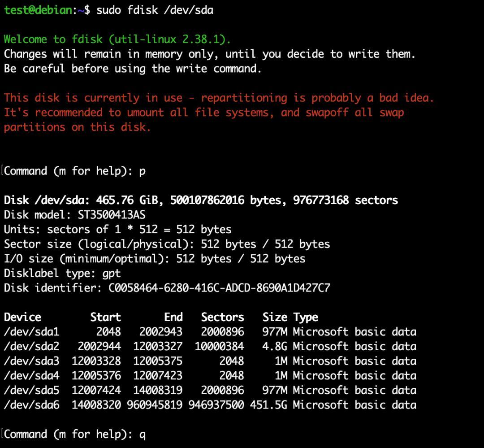Click the End column header
The width and height of the screenshot is (484, 448).
(173, 317)
